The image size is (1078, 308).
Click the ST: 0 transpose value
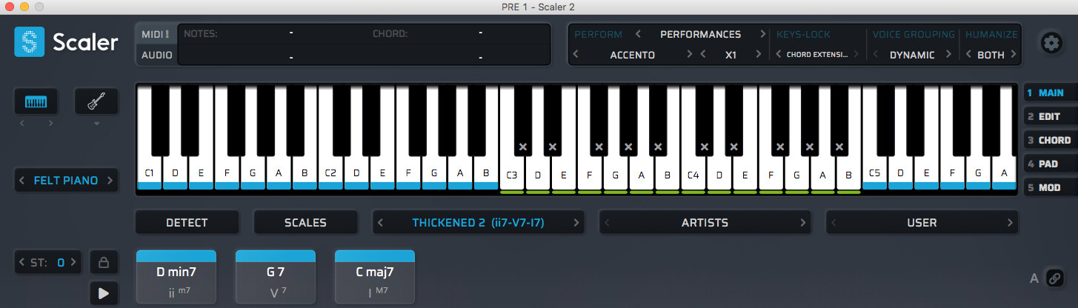pos(48,262)
